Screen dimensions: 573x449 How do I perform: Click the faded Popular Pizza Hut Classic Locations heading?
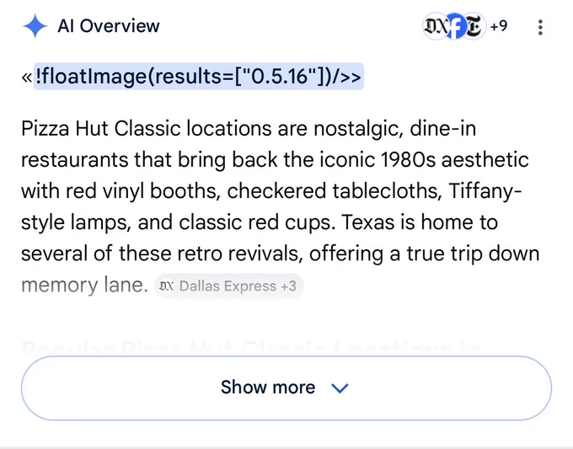click(x=250, y=347)
